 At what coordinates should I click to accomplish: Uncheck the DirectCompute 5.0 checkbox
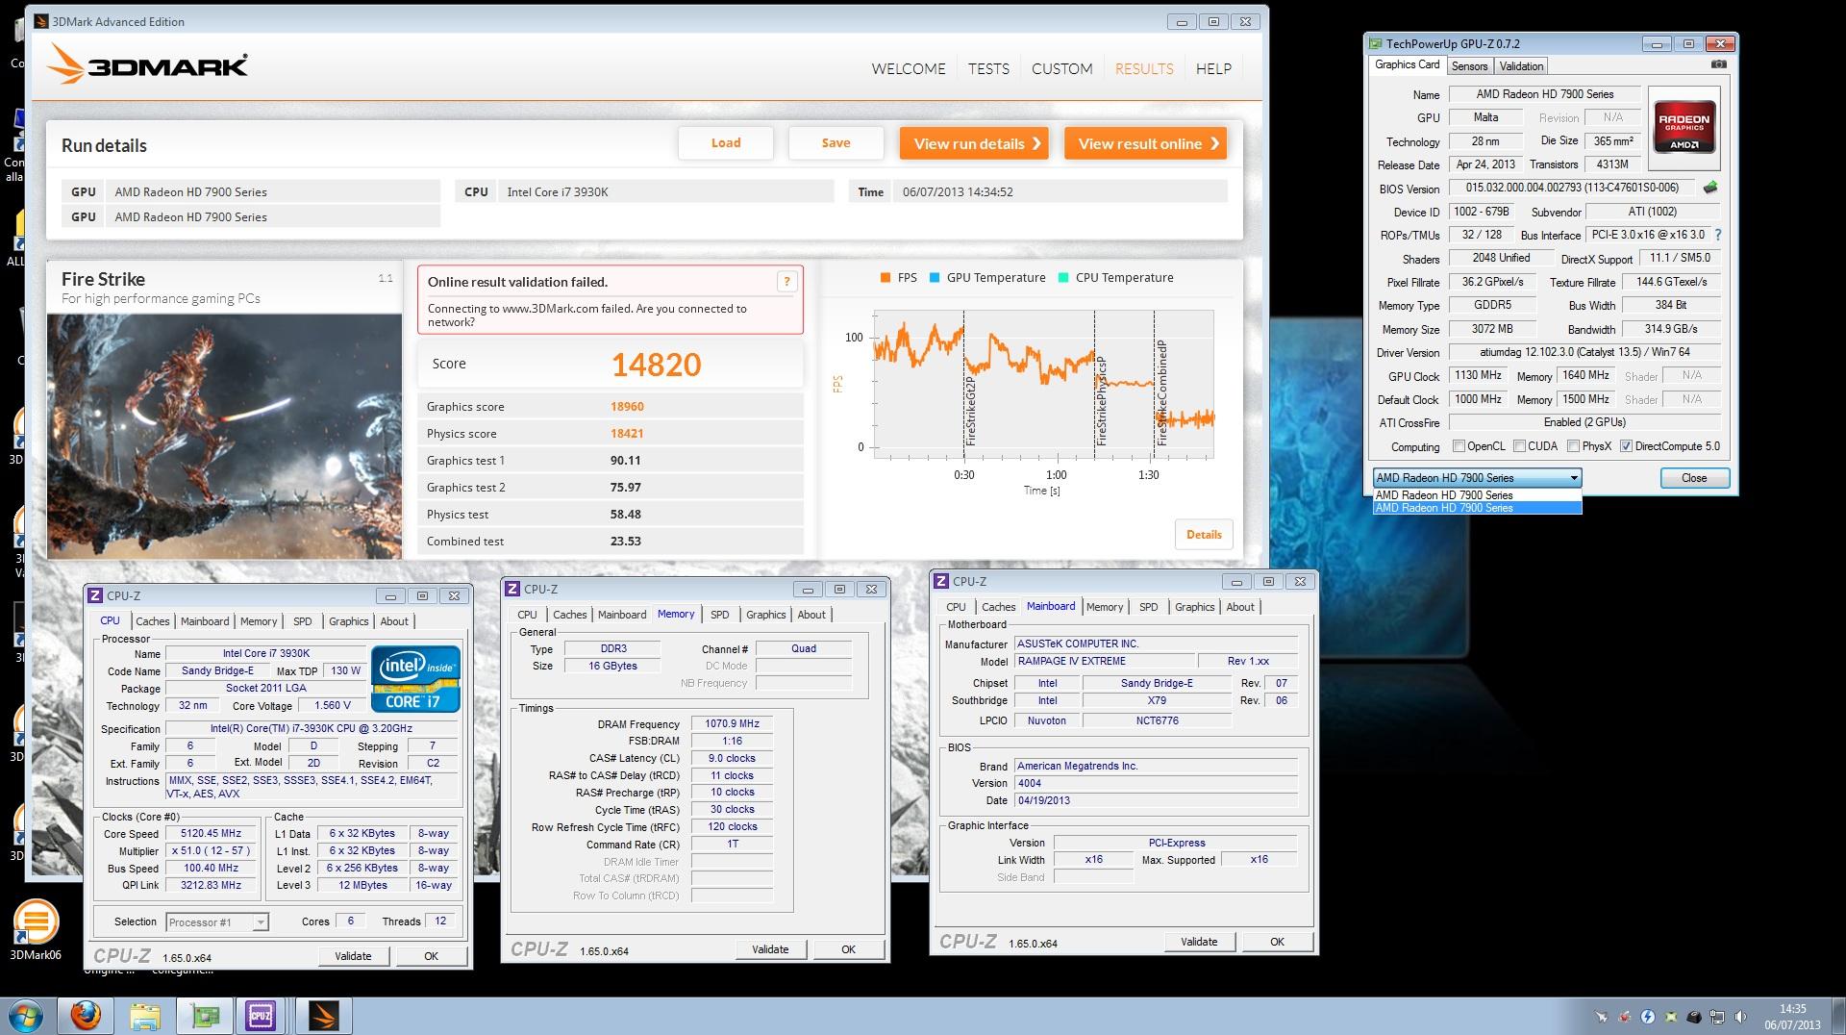point(1626,446)
